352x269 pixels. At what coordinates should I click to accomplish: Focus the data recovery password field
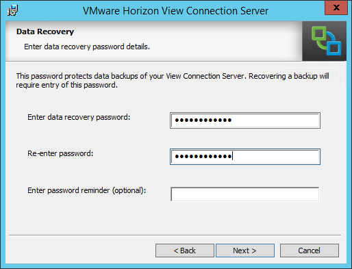coord(245,120)
